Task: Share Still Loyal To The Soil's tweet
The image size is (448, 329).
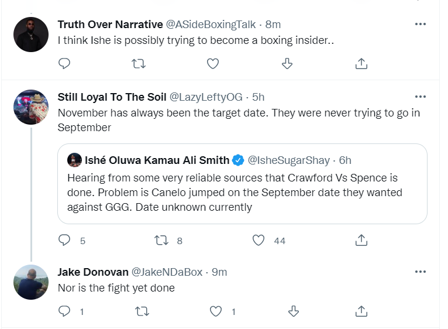Action: click(361, 240)
